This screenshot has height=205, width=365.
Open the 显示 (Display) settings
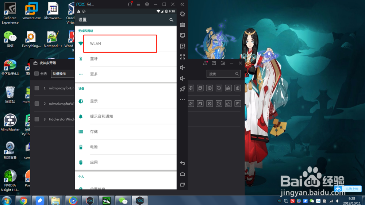tap(126, 101)
